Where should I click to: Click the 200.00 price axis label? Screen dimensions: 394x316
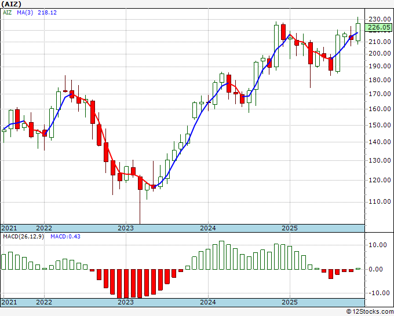pos(380,53)
